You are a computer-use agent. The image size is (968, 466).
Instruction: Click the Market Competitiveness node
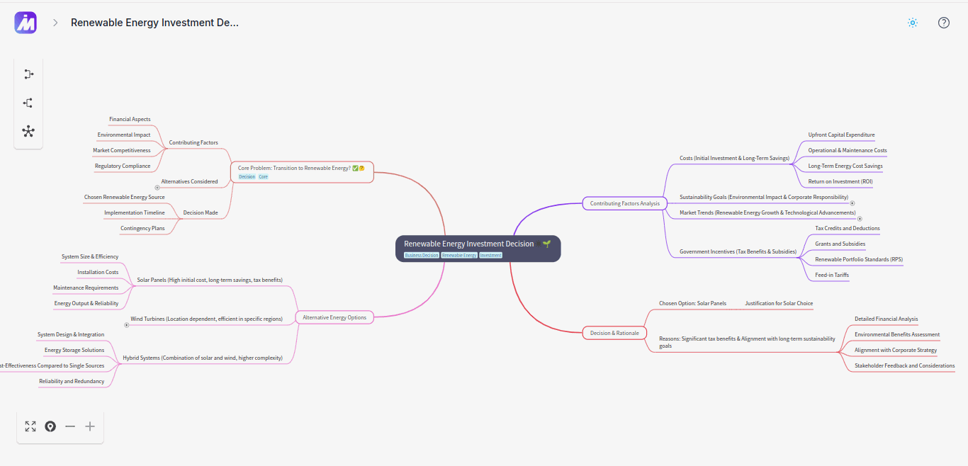[x=122, y=151]
